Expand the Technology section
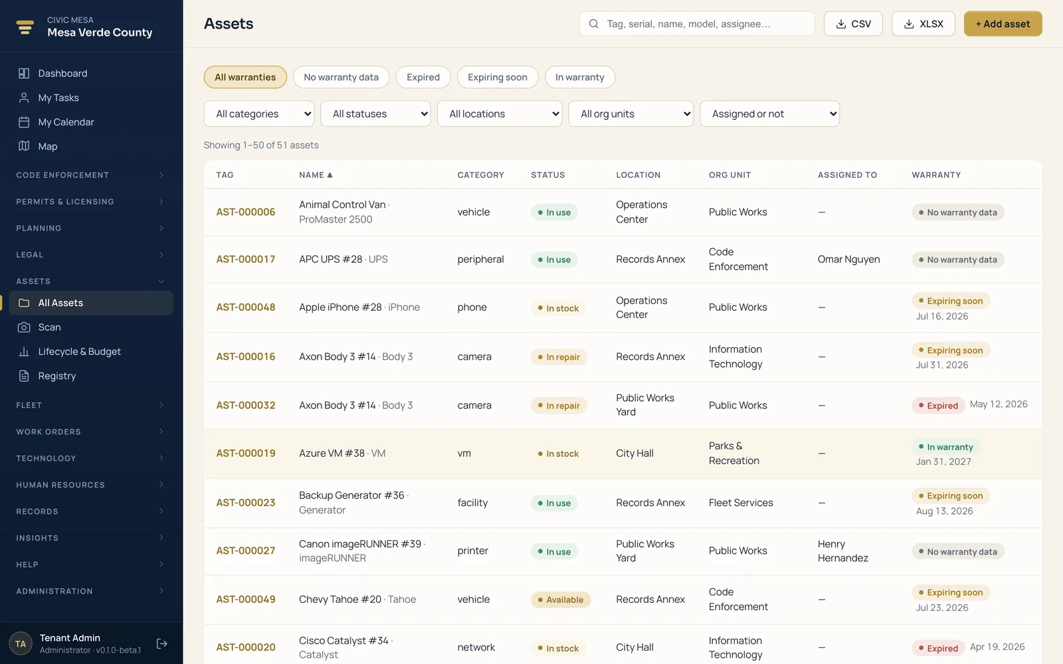The image size is (1063, 664). [91, 458]
